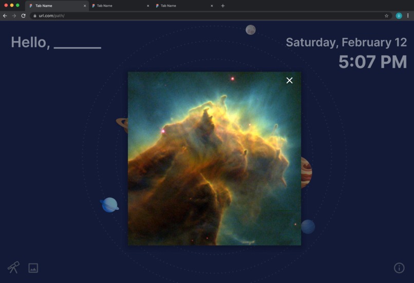Select the first active Tab Name tab

pos(57,6)
